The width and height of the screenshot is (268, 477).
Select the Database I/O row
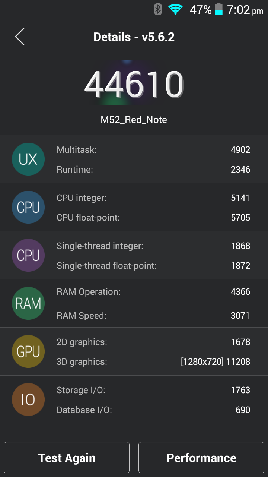(x=153, y=410)
